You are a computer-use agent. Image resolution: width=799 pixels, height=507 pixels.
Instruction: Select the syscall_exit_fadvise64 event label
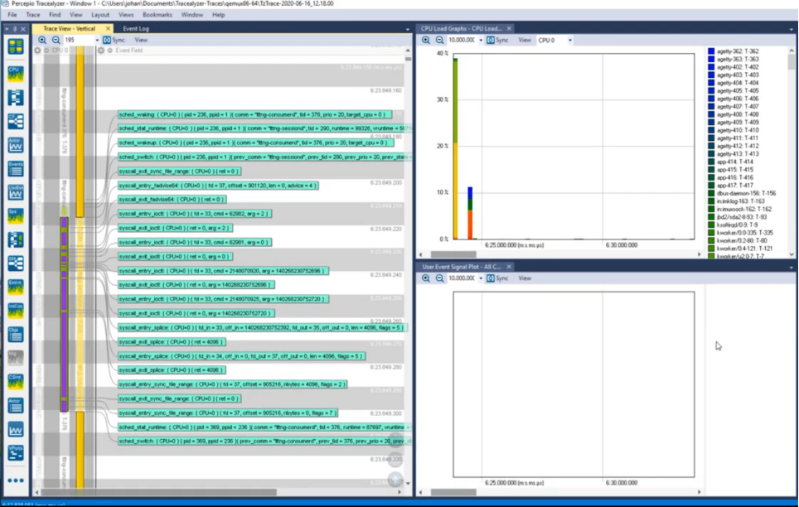(172, 199)
